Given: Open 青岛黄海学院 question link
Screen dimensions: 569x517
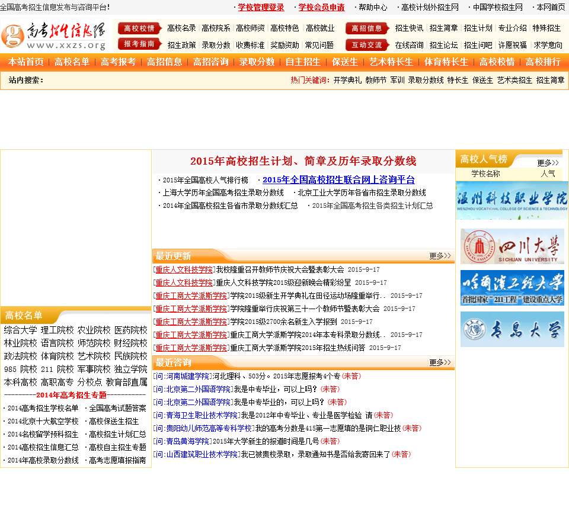Looking at the screenshot, I should click(x=183, y=442).
